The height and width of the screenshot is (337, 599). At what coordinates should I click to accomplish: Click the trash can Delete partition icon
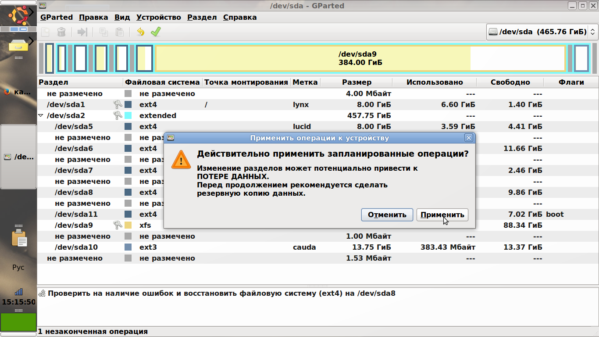pos(61,32)
